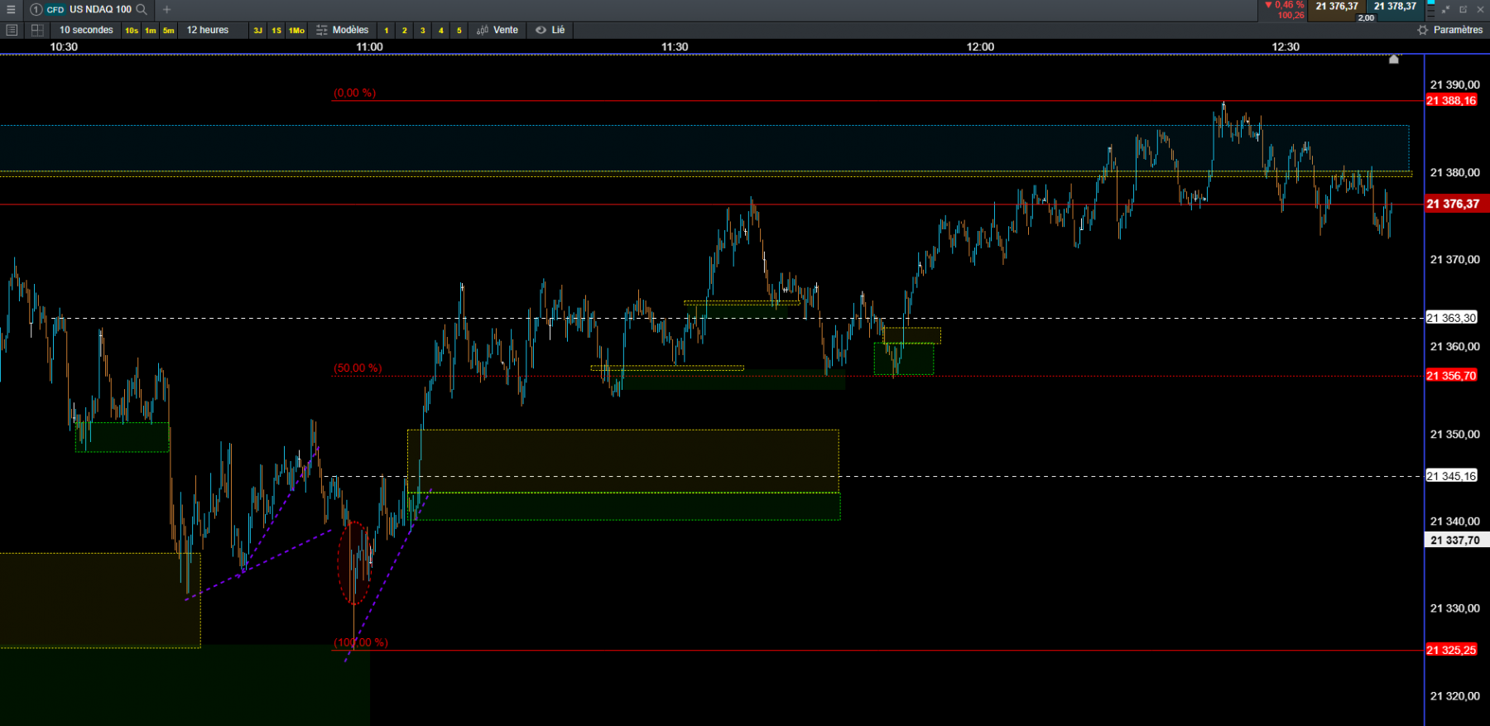The width and height of the screenshot is (1490, 726).
Task: Click the sell price 21 376,37
Action: click(1337, 7)
